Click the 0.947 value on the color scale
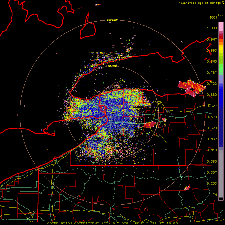 212,39
